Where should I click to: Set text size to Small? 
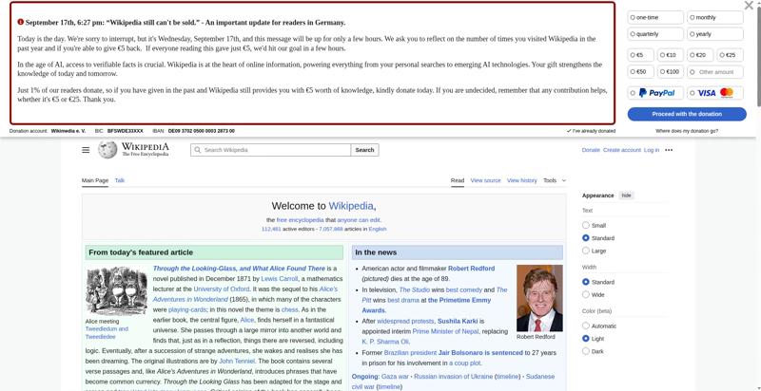(x=586, y=226)
